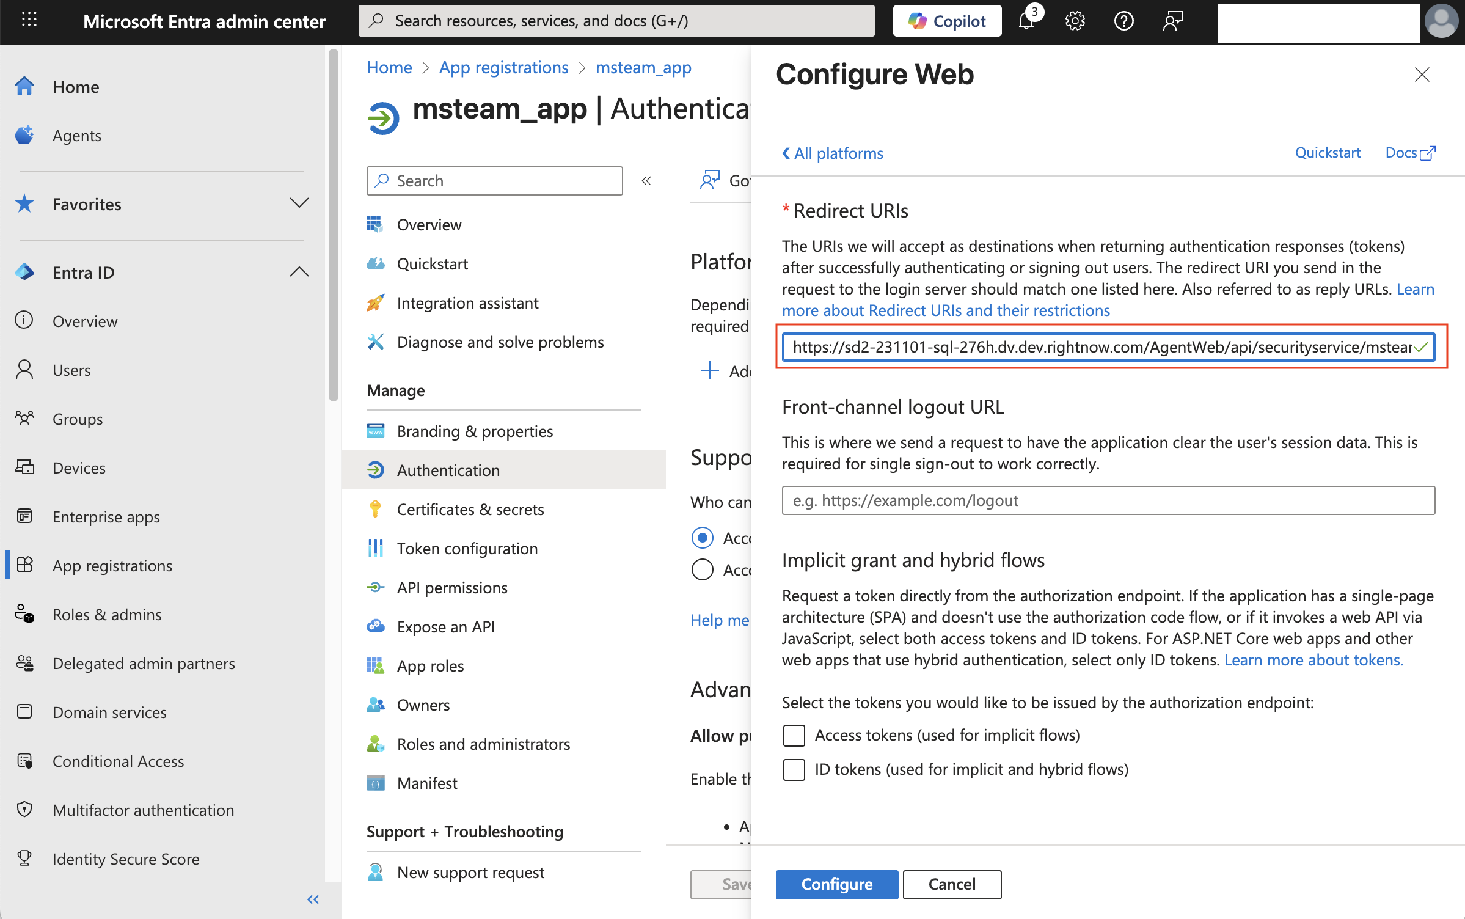Collapse the resource menu with the double chevron
Image resolution: width=1465 pixels, height=919 pixels.
click(646, 181)
